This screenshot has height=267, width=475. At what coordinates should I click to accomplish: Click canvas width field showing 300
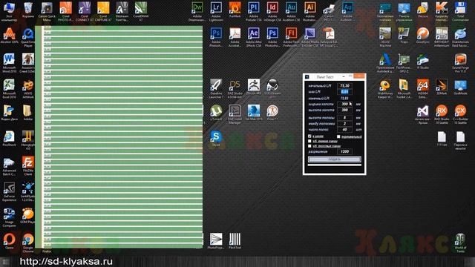click(x=344, y=104)
